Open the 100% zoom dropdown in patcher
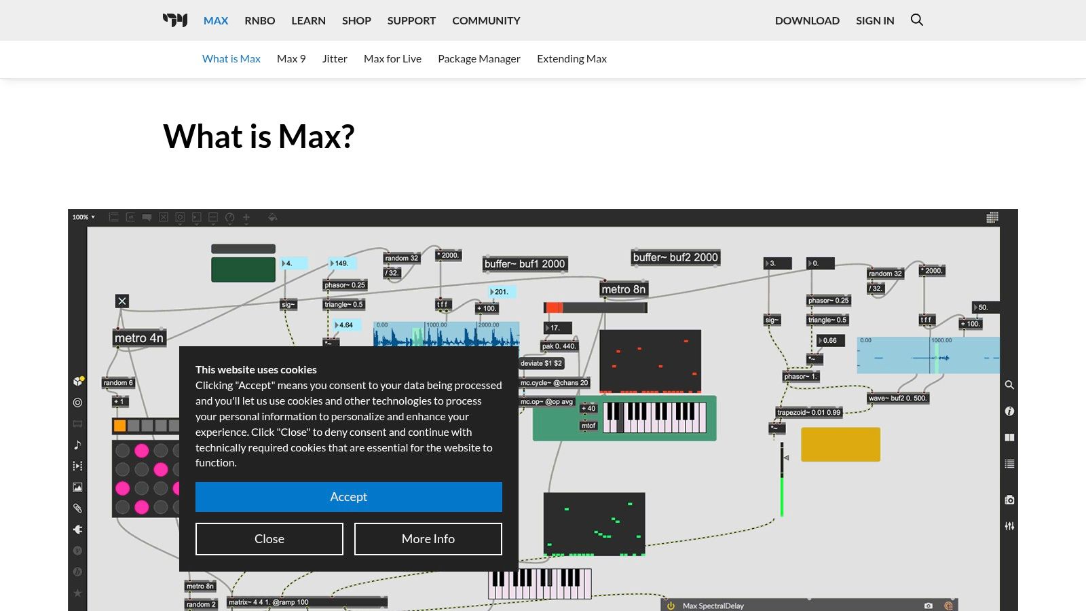 tap(83, 217)
